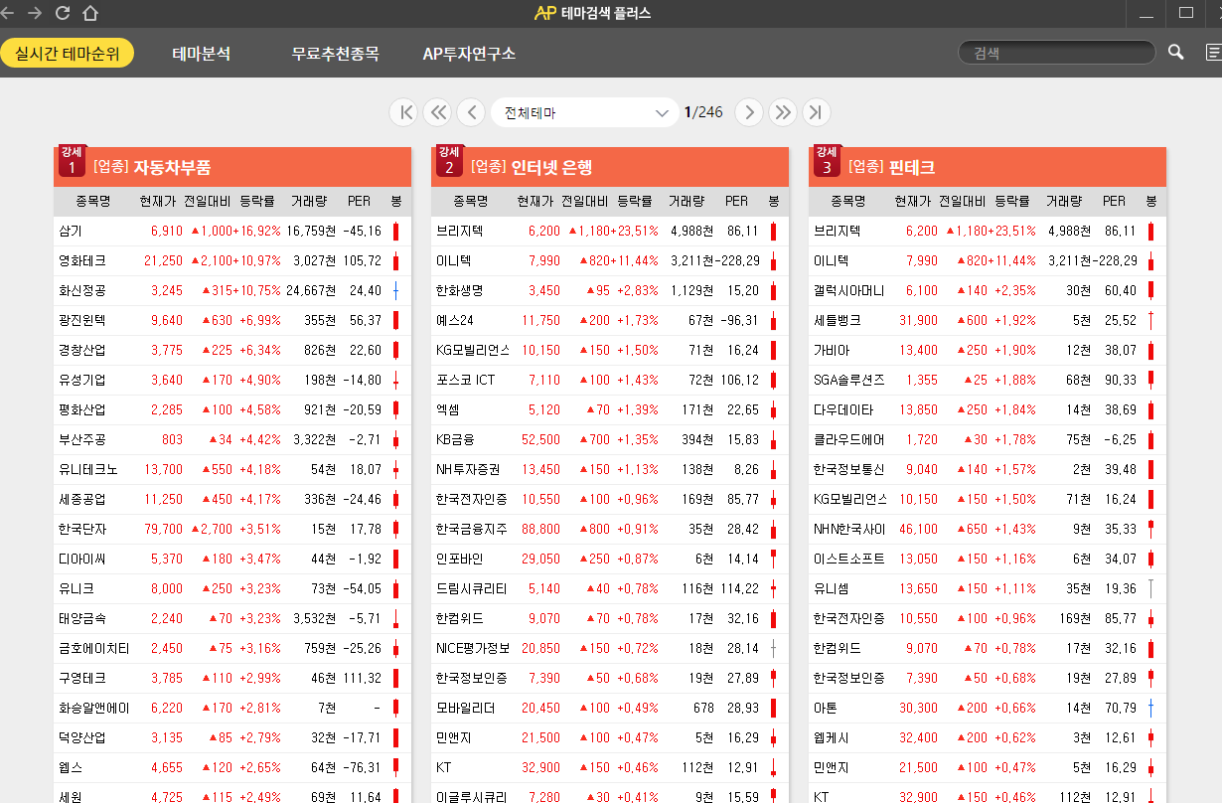1222x803 pixels.
Task: Go to the next theme page
Action: pos(749,112)
